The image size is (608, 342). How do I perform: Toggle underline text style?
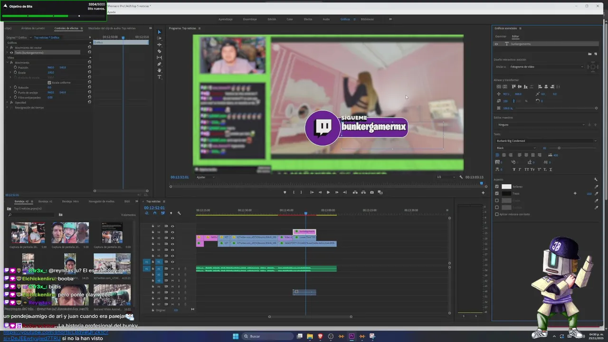pos(550,169)
